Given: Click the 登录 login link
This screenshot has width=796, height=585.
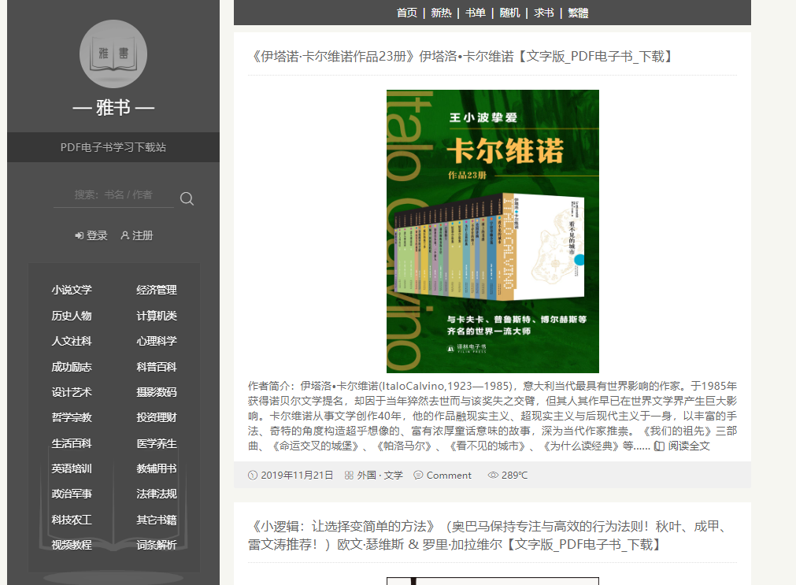Looking at the screenshot, I should 91,235.
